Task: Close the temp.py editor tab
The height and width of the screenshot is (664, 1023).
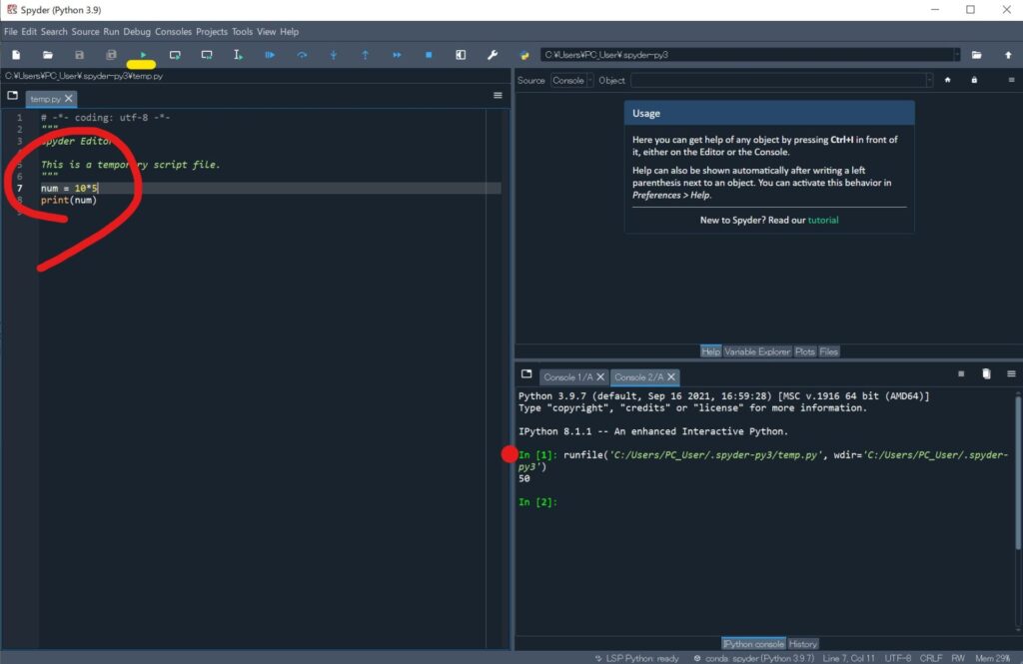Action: point(69,99)
